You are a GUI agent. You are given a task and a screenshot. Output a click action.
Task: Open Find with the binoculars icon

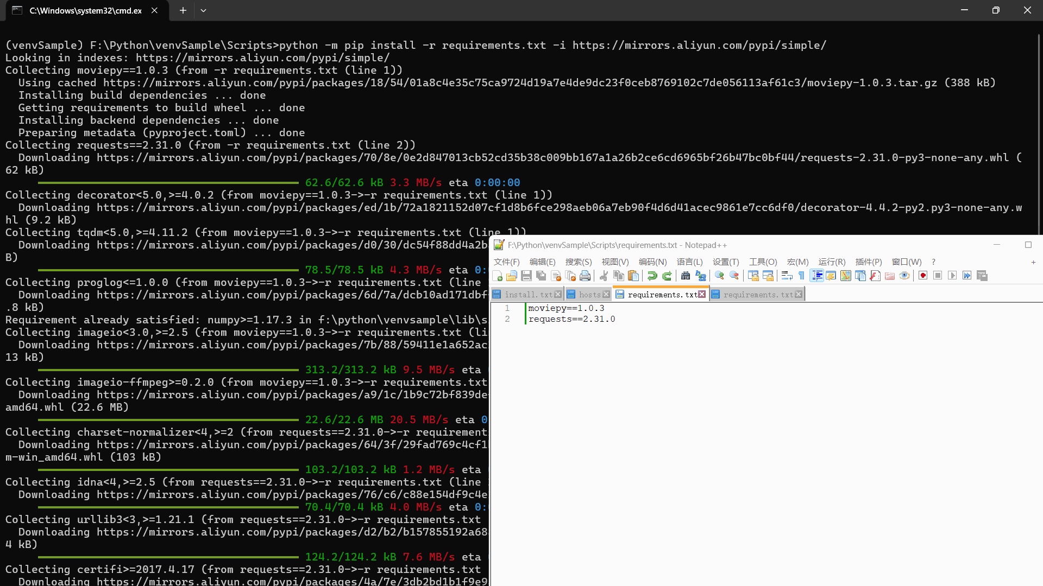(x=686, y=276)
